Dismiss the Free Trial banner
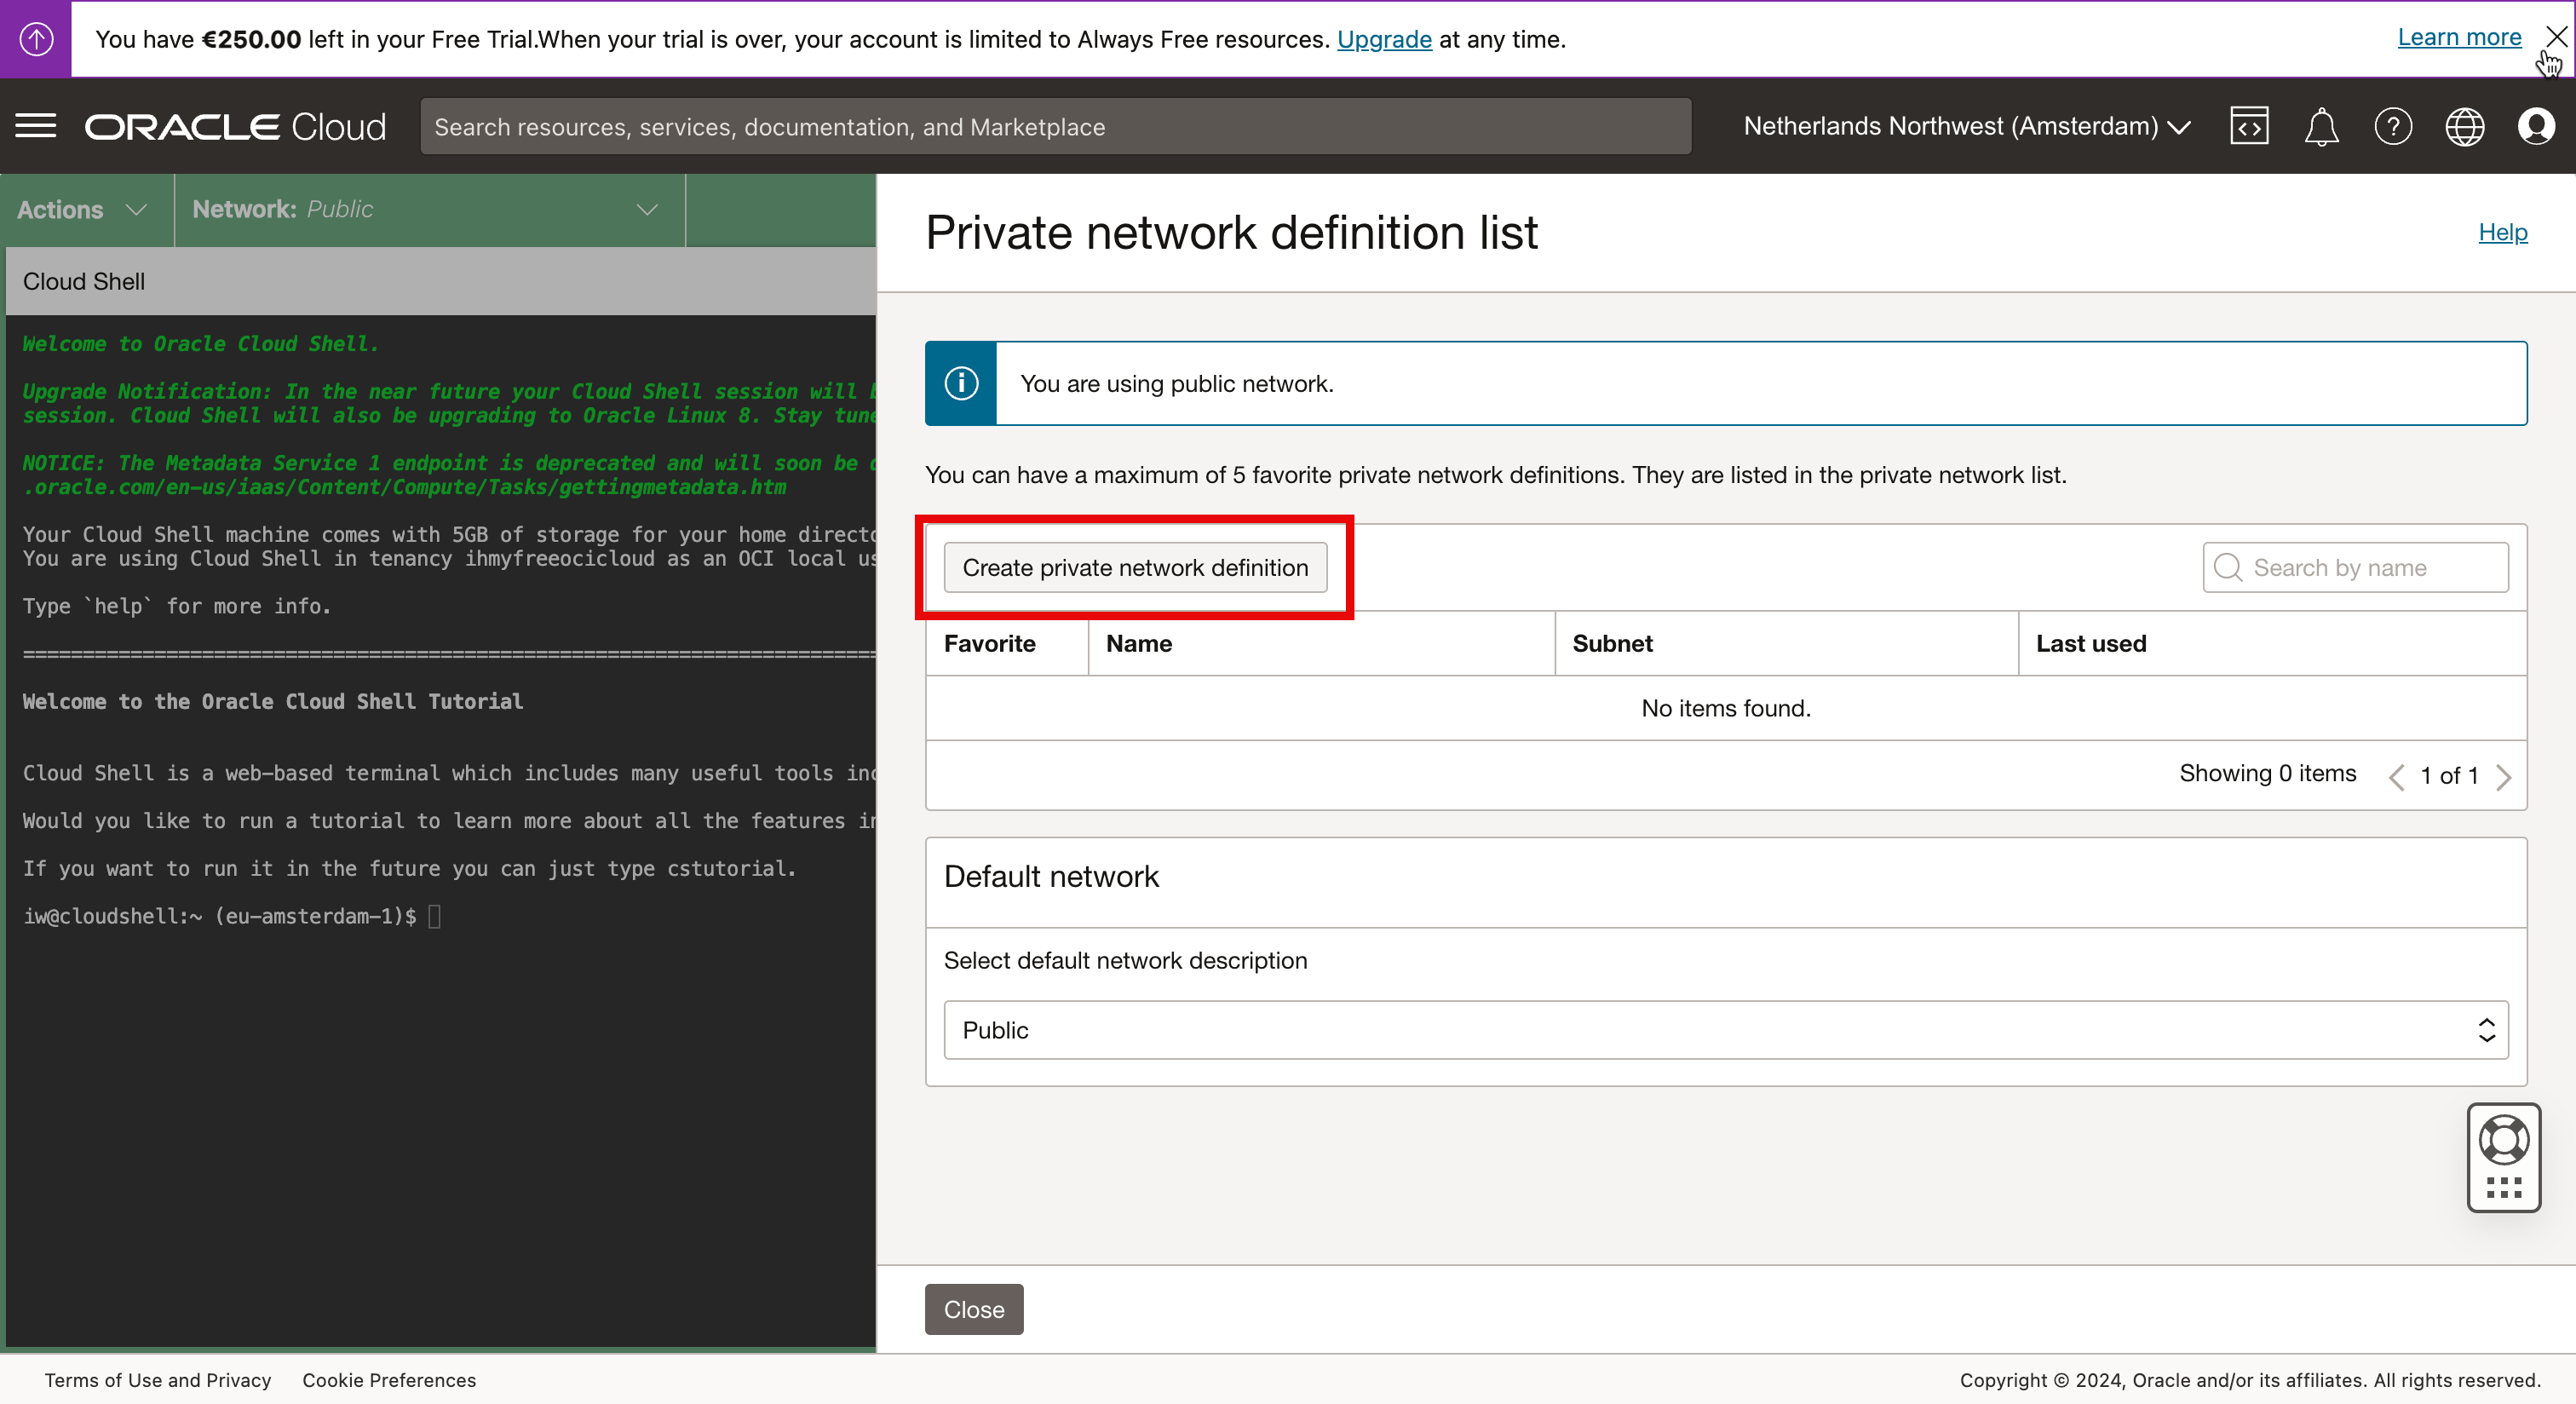 (x=2556, y=37)
